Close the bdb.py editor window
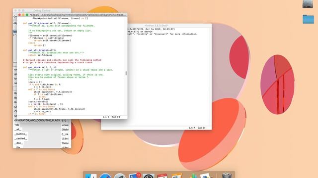 pyautogui.click(x=19, y=15)
